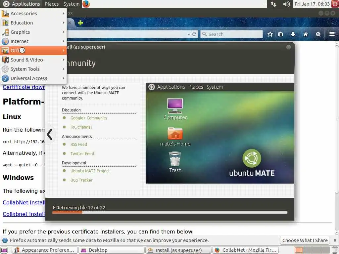
Task: Open the Accessories submenu
Action: tap(33, 13)
